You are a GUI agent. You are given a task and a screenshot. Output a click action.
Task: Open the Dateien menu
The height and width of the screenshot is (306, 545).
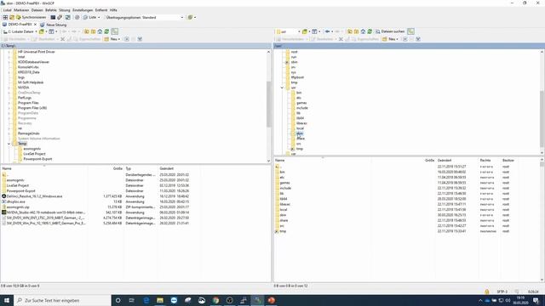click(37, 10)
